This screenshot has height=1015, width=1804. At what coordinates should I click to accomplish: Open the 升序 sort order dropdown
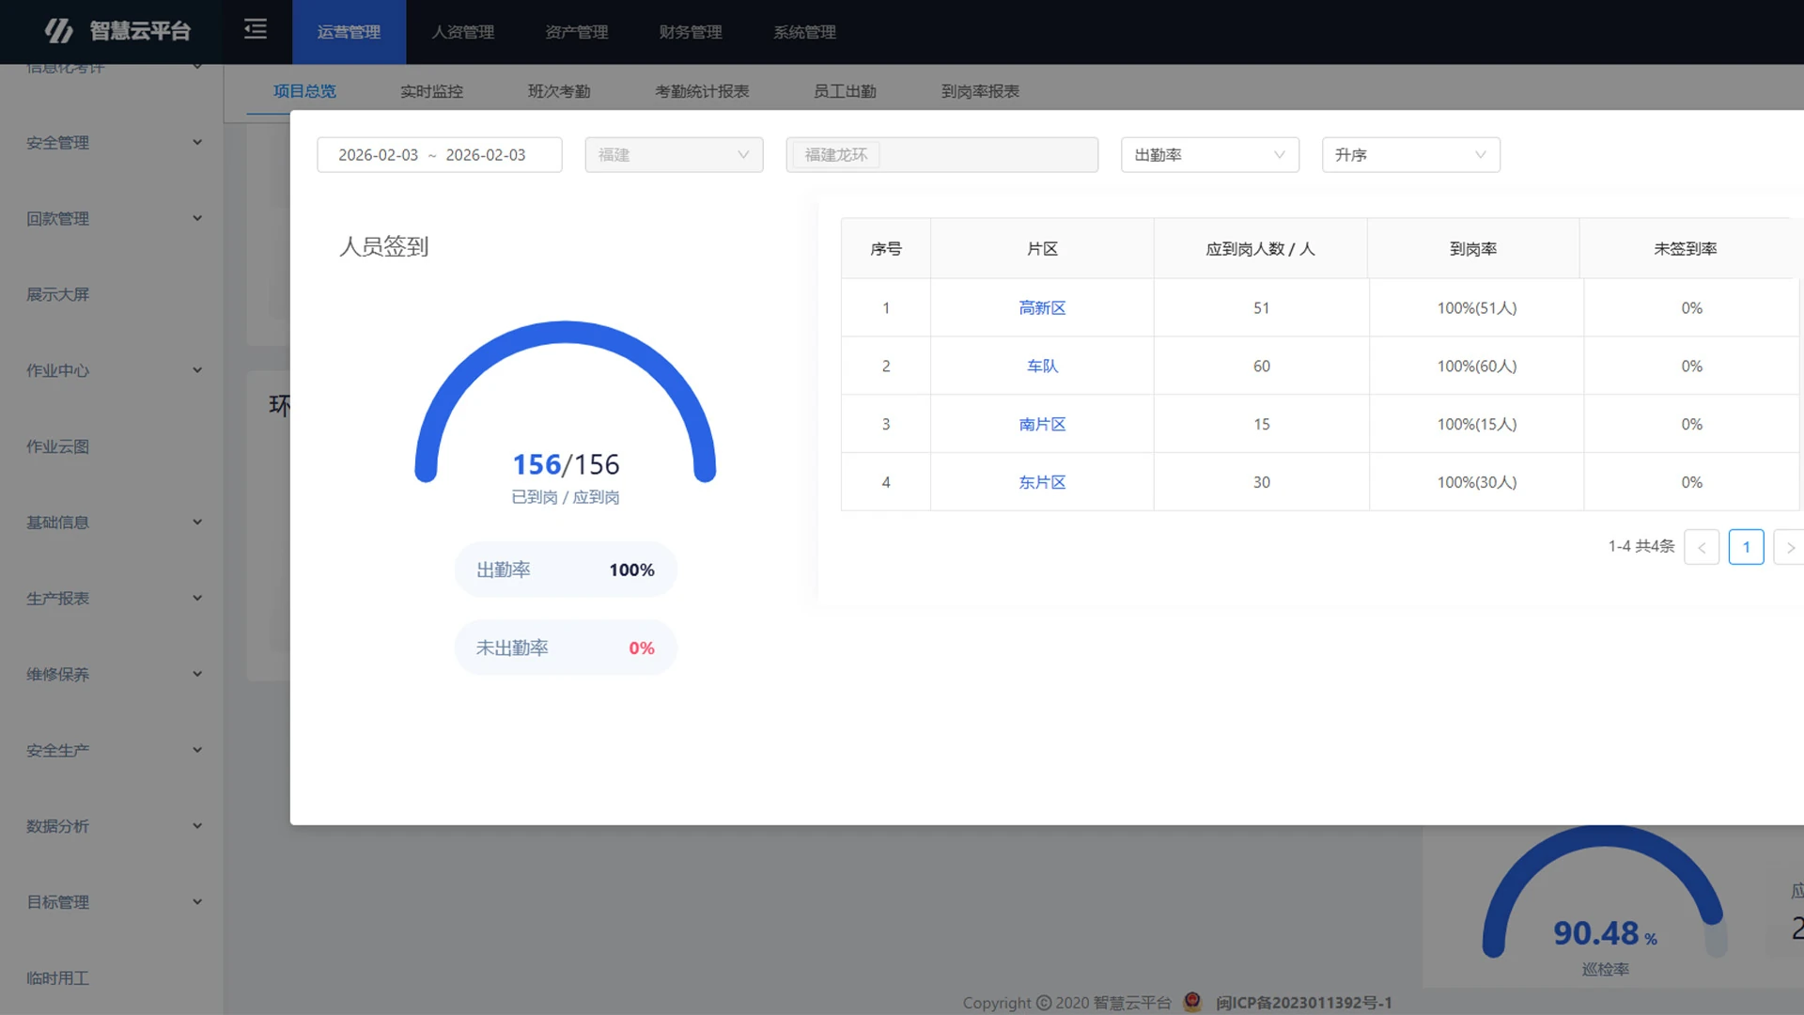tap(1409, 155)
